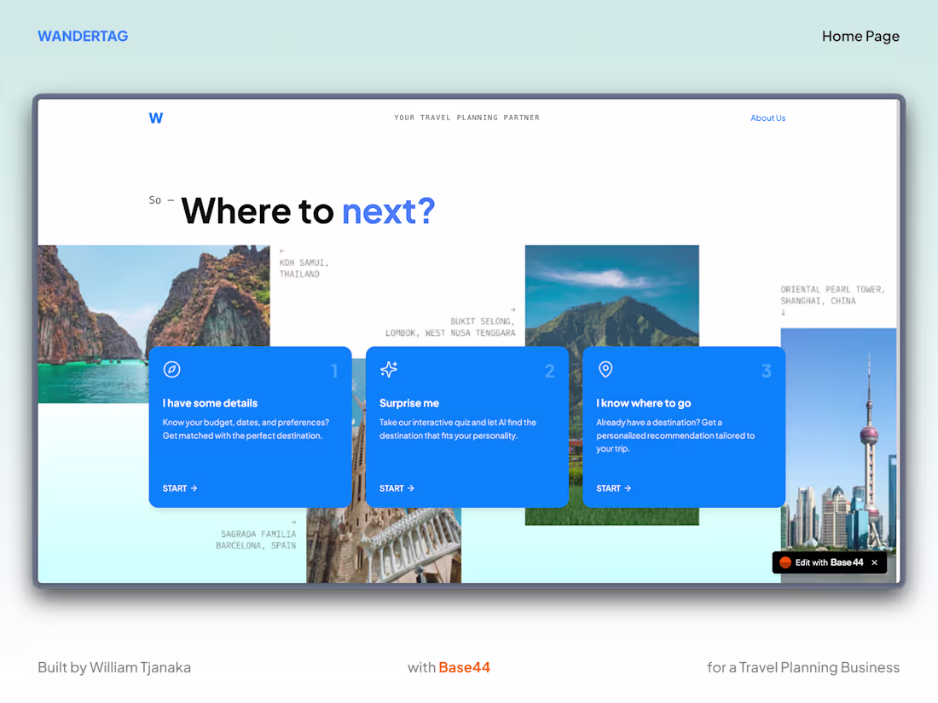The height and width of the screenshot is (703, 938).
Task: Click the 'I have some details' card title
Action: coord(210,404)
